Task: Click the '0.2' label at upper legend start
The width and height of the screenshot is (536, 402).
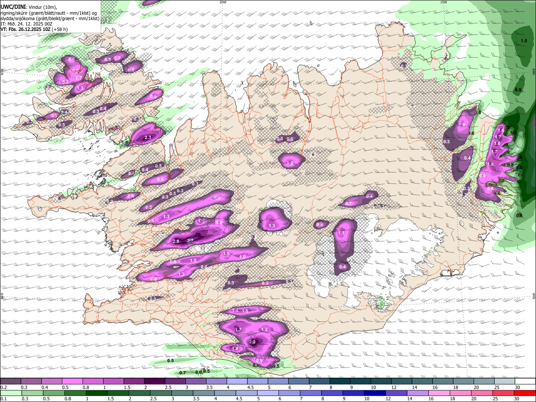Action: click(3, 387)
